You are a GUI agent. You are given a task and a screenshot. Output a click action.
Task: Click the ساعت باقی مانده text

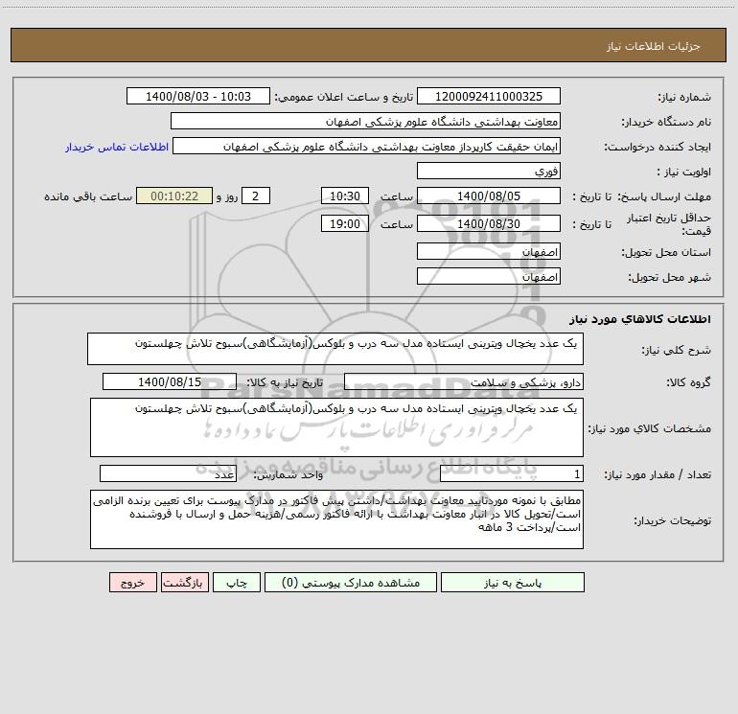[88, 196]
